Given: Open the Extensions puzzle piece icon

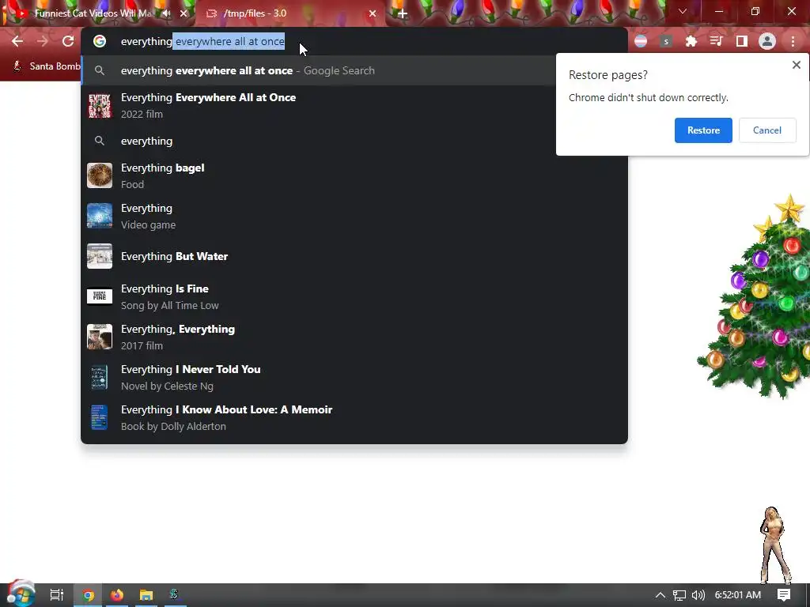Looking at the screenshot, I should [691, 41].
